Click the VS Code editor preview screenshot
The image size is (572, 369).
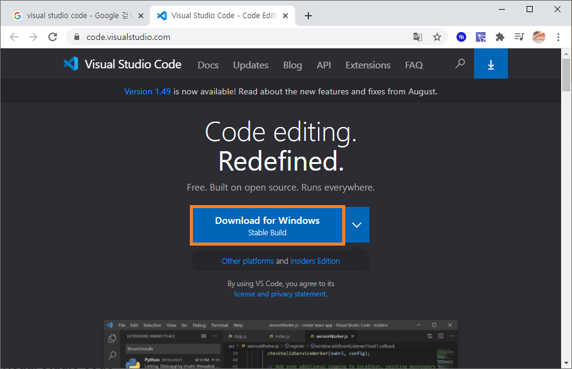coord(281,344)
